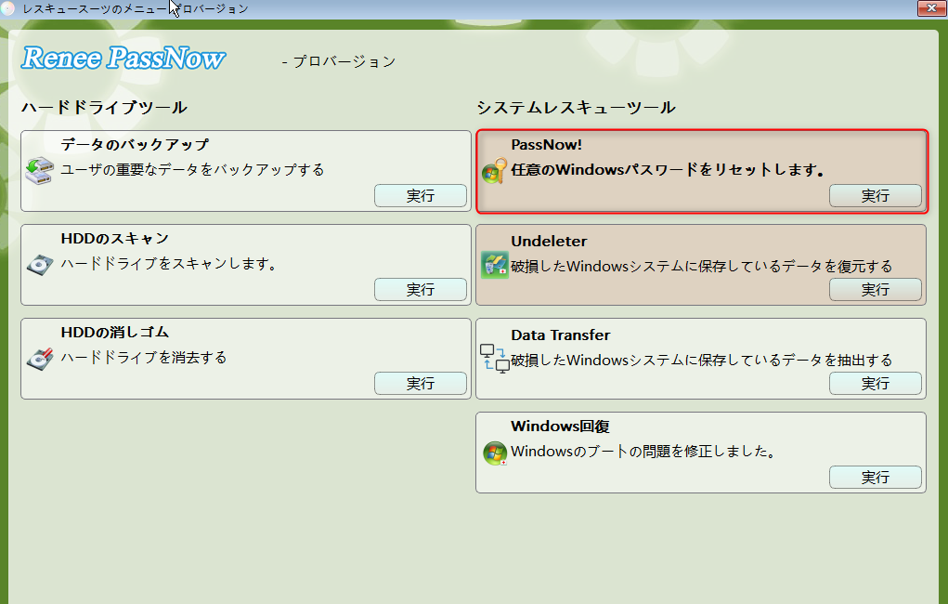This screenshot has width=948, height=604.
Task: Click the ハードドライブツール heading
Action: [104, 108]
